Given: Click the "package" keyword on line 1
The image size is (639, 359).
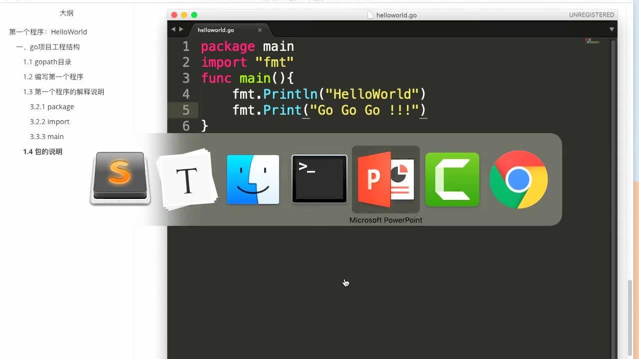Looking at the screenshot, I should click(x=228, y=47).
